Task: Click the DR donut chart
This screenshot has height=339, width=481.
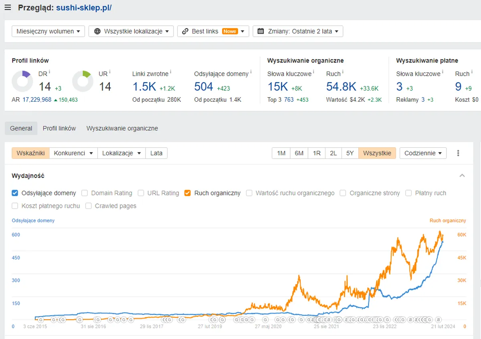Action: pos(22,81)
